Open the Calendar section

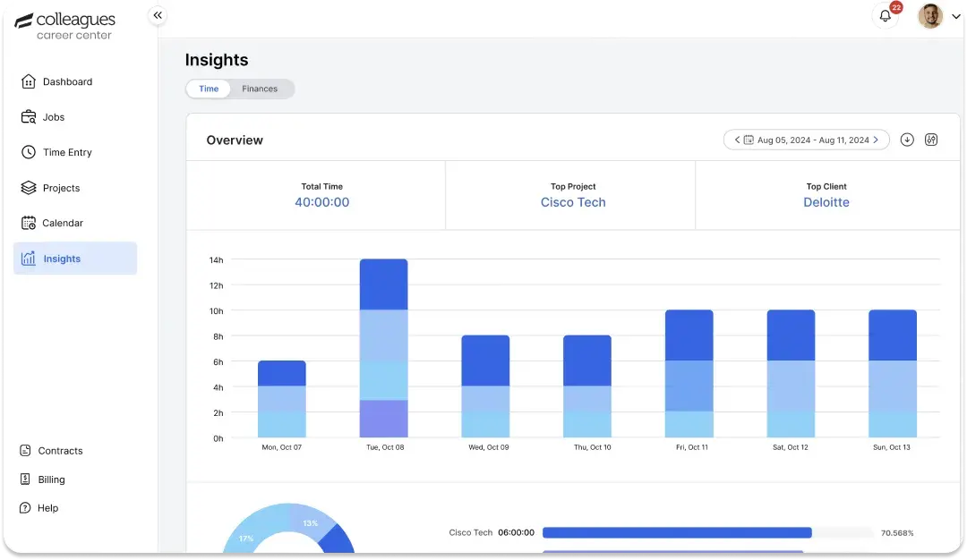pyautogui.click(x=64, y=223)
